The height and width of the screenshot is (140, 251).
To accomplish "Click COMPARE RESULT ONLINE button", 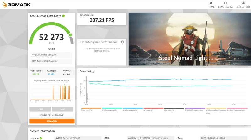I will pos(51,115).
